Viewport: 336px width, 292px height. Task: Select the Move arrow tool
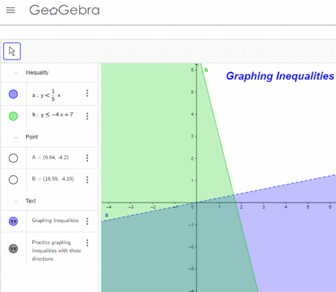[12, 51]
